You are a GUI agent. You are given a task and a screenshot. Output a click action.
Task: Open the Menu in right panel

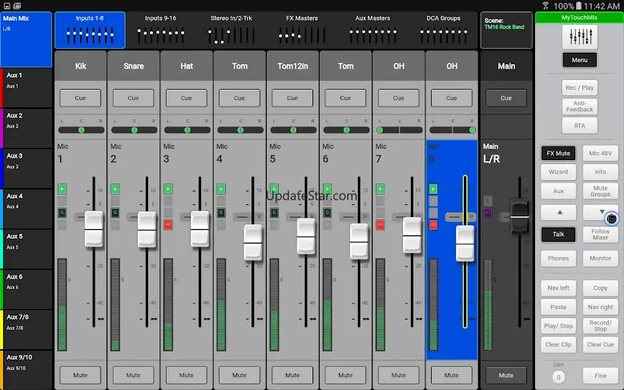[578, 60]
